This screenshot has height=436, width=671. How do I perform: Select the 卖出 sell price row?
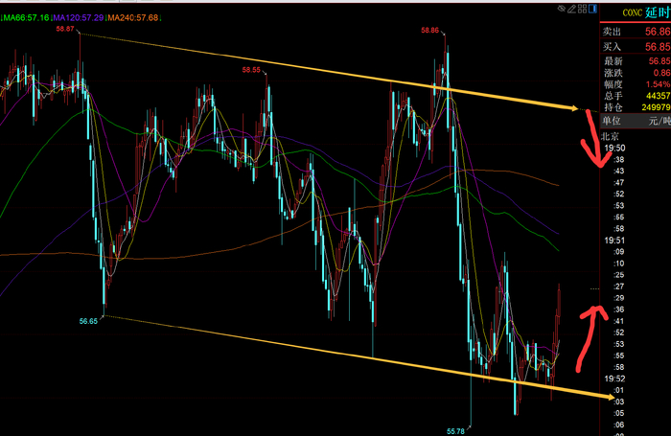(x=636, y=32)
